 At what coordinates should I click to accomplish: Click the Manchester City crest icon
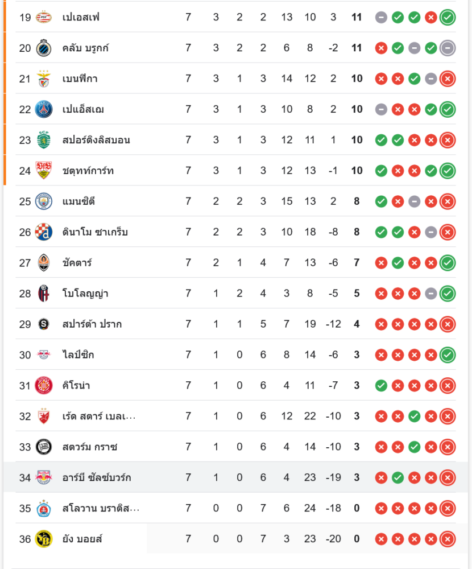pos(44,201)
